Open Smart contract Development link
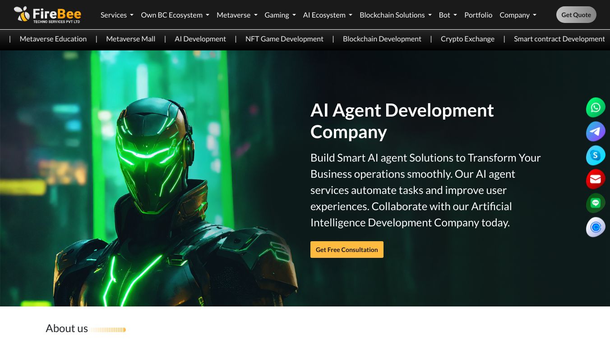Viewport: 610px width, 342px height. pyautogui.click(x=559, y=39)
